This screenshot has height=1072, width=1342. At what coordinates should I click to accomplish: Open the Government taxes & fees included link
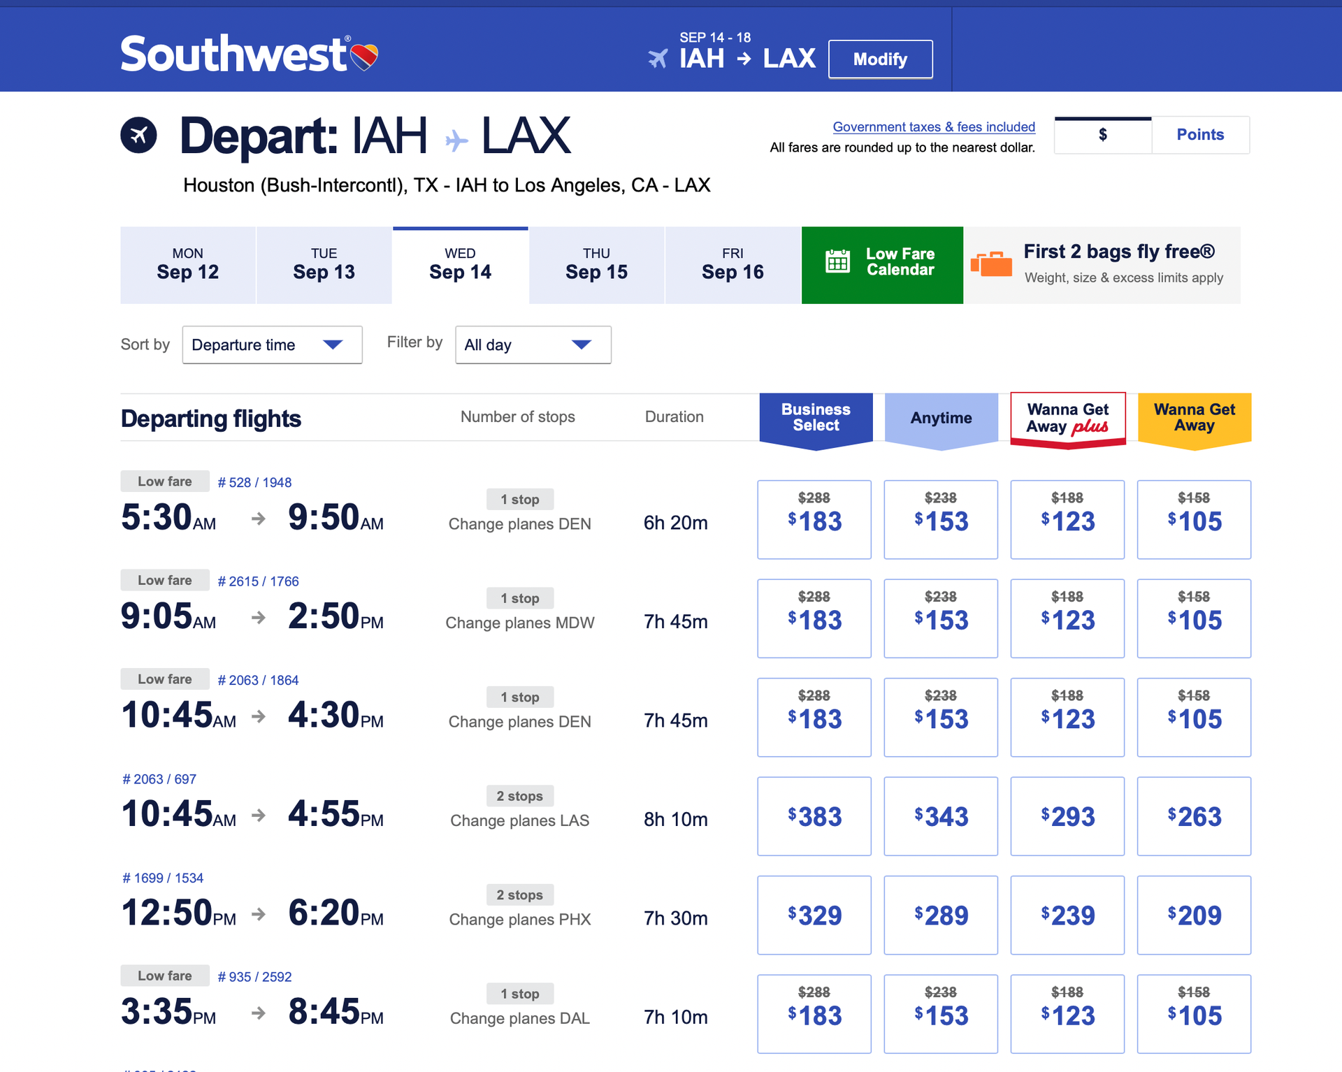[x=934, y=126]
